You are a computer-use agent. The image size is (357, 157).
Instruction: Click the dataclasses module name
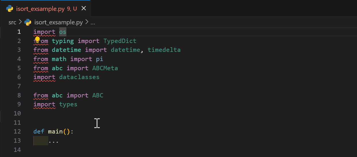coord(79,77)
